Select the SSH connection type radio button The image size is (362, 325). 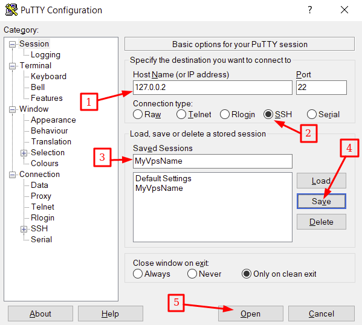[268, 114]
